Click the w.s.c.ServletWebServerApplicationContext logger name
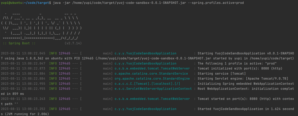 coord(153,89)
